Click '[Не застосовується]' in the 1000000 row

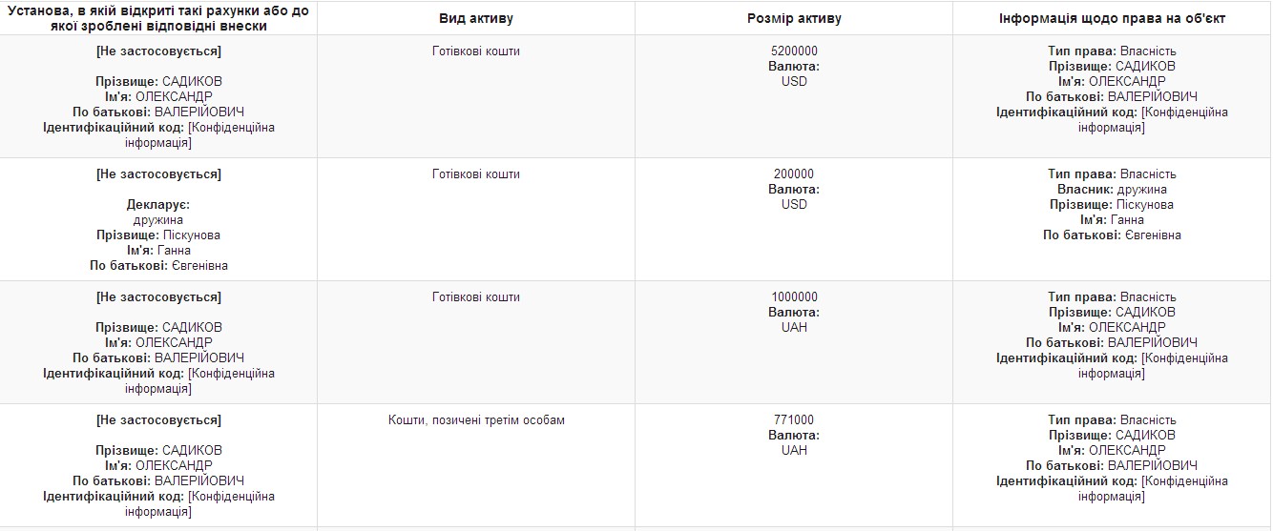coord(158,296)
